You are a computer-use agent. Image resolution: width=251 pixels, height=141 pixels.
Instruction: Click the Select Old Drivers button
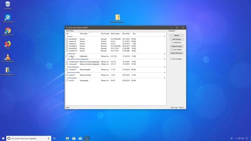pos(176,53)
